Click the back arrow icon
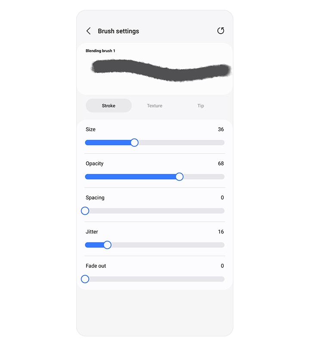This screenshot has height=345, width=310. [x=89, y=31]
